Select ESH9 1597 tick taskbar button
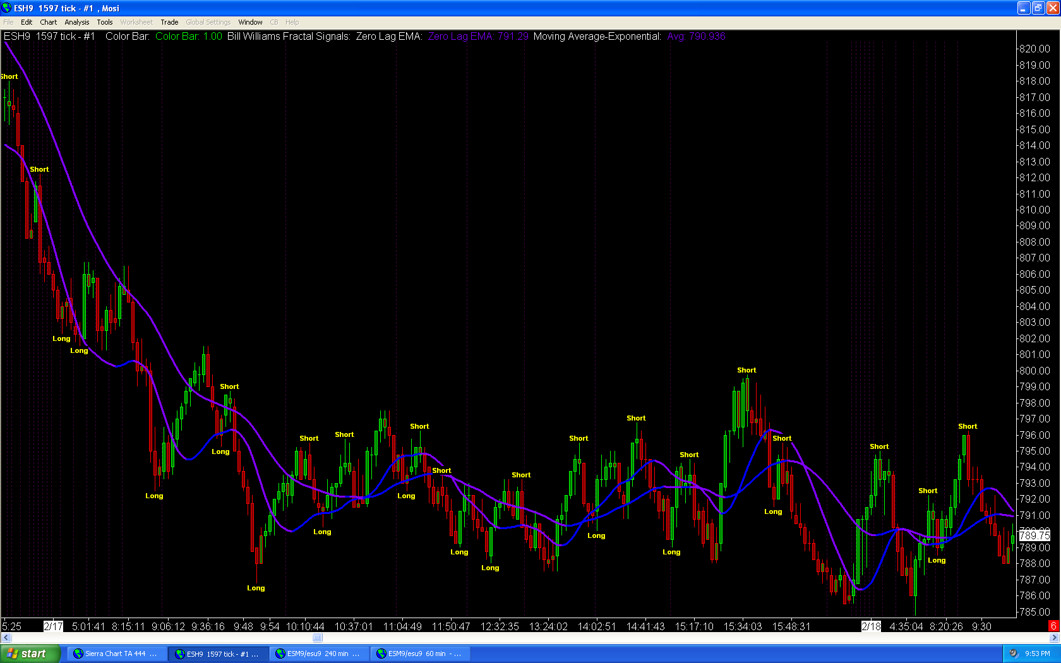Viewport: 1061px width, 663px height. pos(219,654)
